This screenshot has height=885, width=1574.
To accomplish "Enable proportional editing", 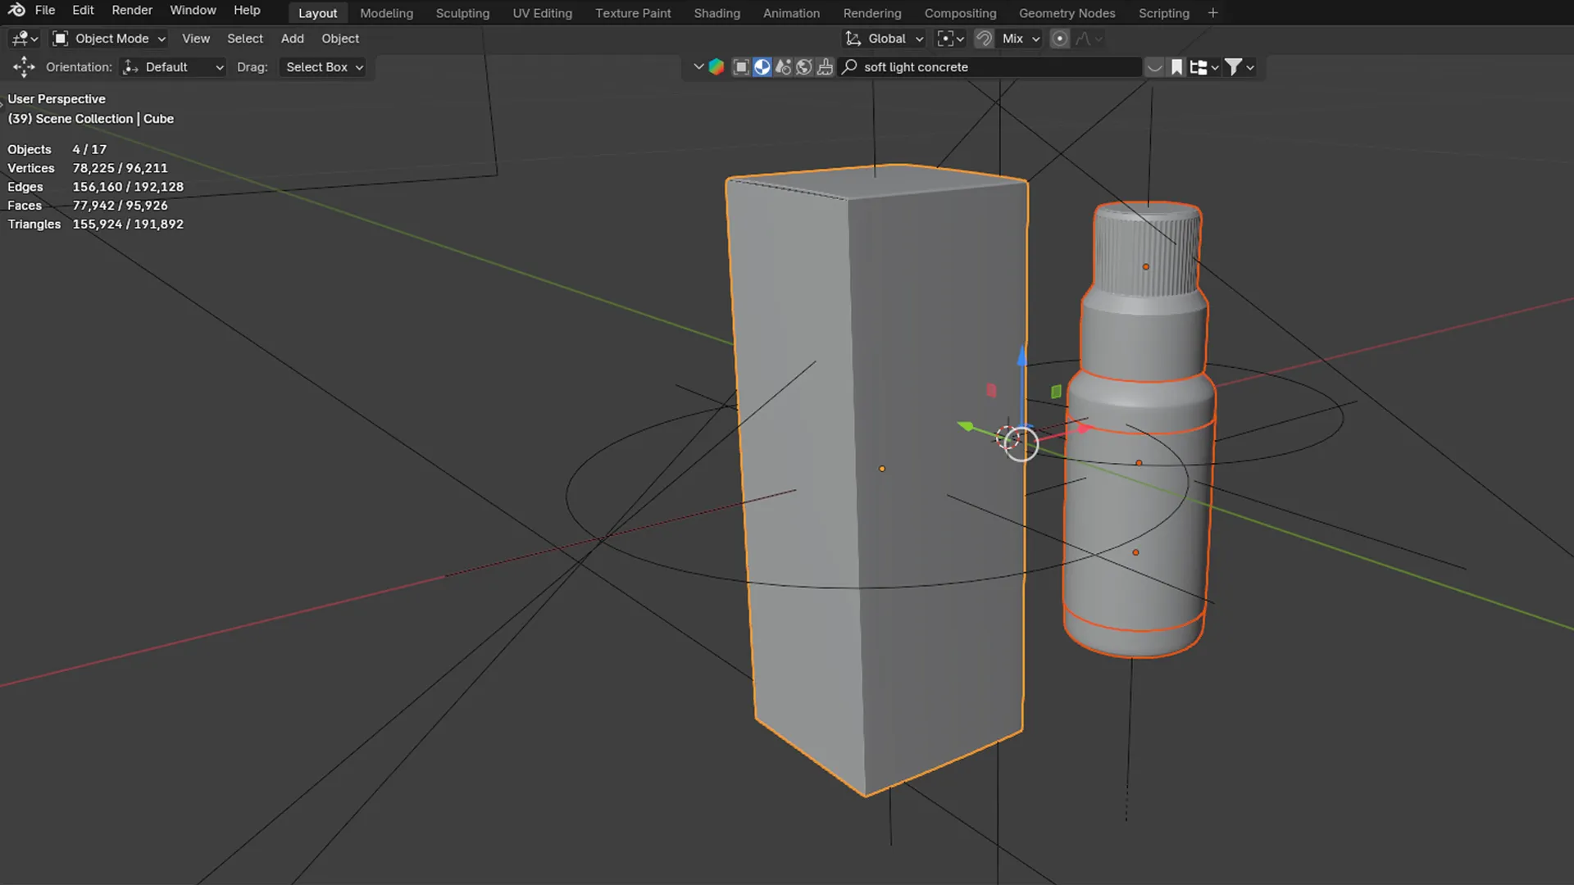I will click(1059, 39).
